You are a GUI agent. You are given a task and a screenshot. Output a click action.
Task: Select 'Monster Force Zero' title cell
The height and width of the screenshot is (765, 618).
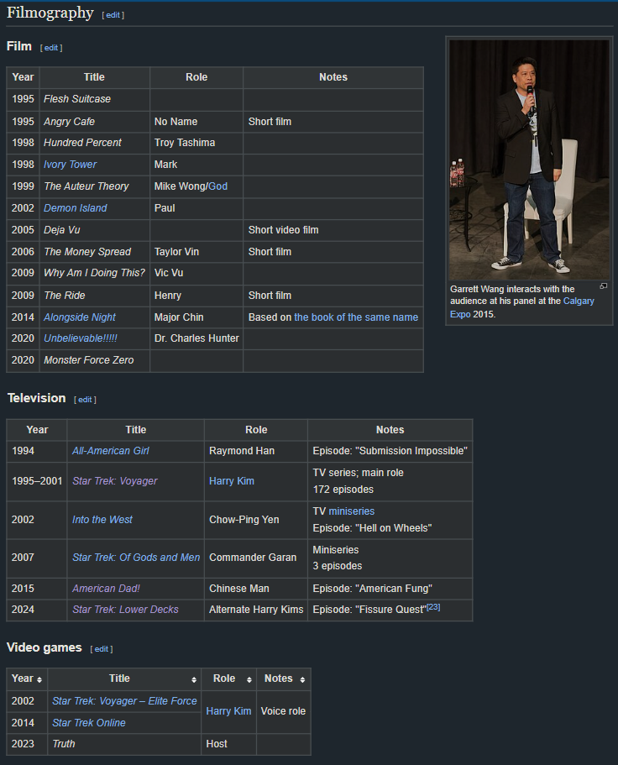(95, 360)
